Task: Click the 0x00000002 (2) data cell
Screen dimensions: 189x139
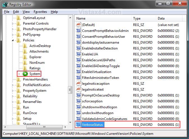Action: pos(168,30)
